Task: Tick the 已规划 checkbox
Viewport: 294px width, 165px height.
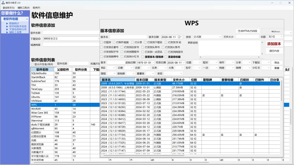Action: 101,42
